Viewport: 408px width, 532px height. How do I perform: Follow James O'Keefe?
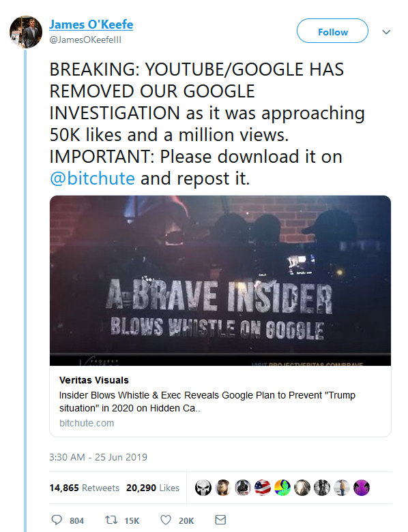[332, 31]
